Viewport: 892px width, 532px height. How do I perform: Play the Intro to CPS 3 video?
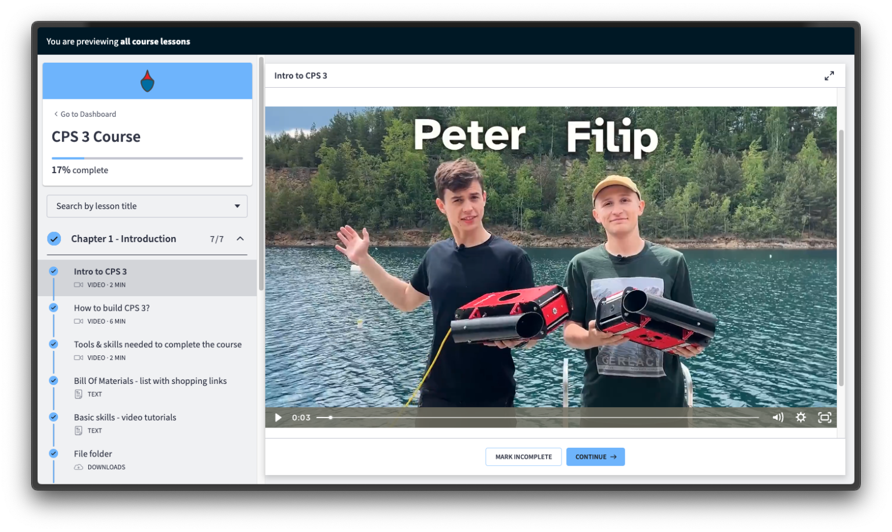(x=278, y=418)
